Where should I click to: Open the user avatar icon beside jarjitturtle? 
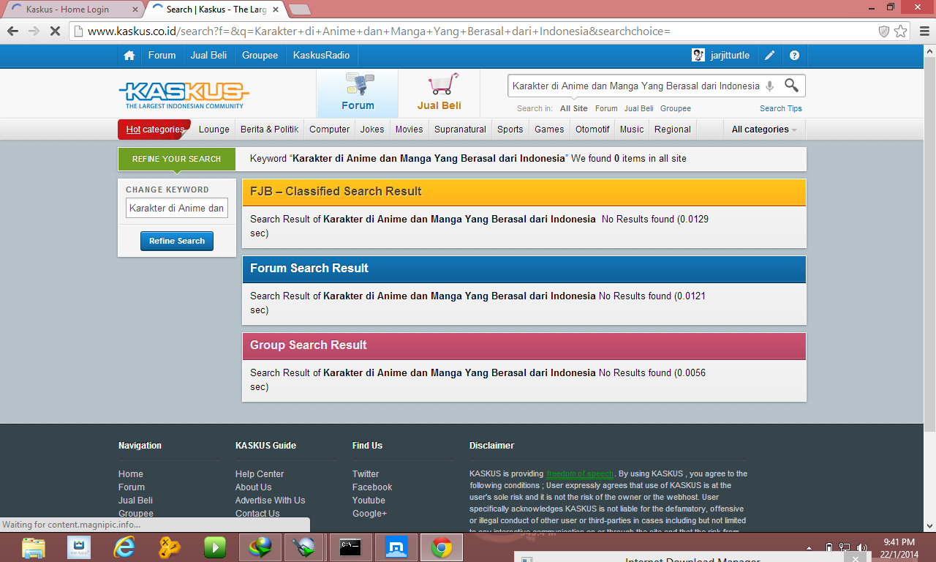698,55
